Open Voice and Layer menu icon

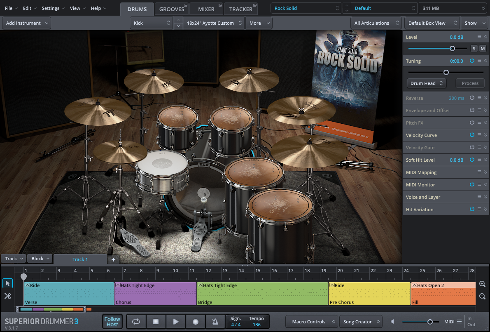(x=479, y=197)
